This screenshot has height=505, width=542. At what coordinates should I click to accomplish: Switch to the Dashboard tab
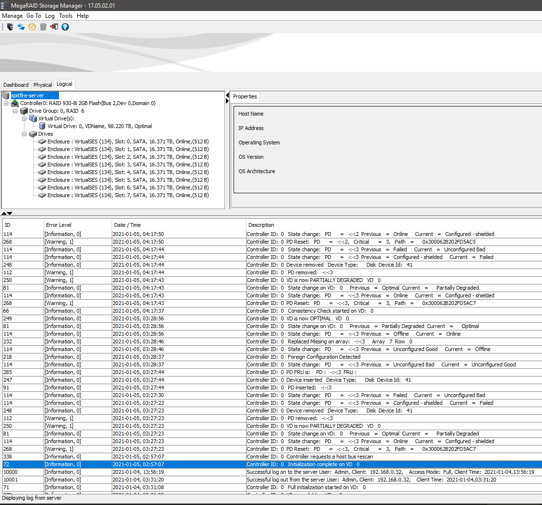pyautogui.click(x=16, y=85)
